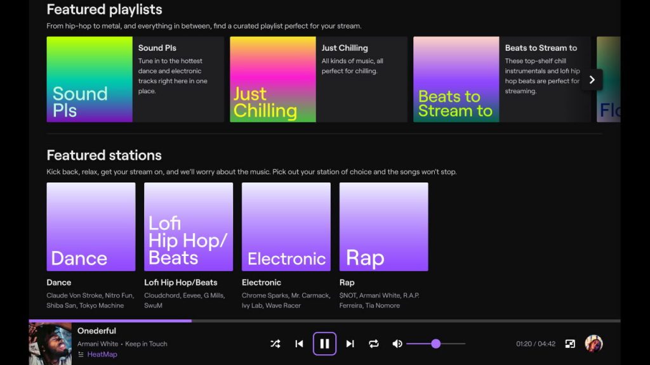Play the Dance station tile
The image size is (650, 365).
(x=91, y=227)
